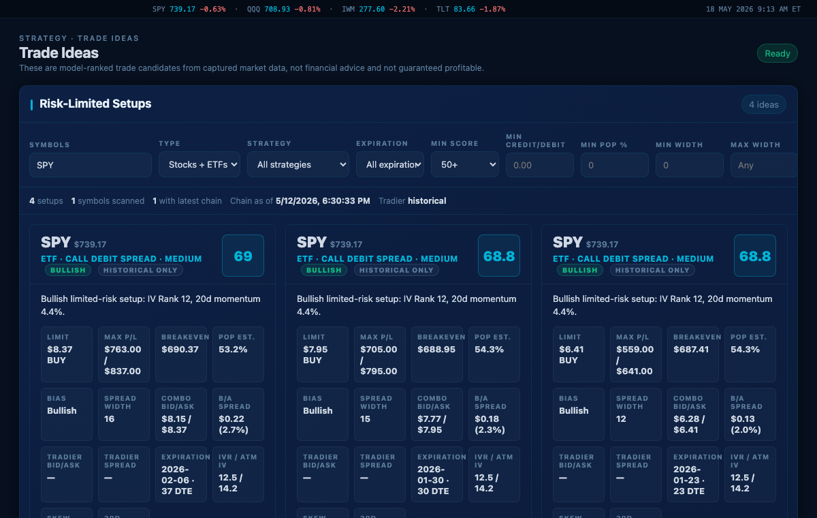817x518 pixels.
Task: Click the Max Width field showing Any
Action: pyautogui.click(x=763, y=165)
